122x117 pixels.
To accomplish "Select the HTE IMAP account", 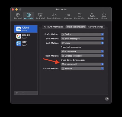I will point(26,43).
